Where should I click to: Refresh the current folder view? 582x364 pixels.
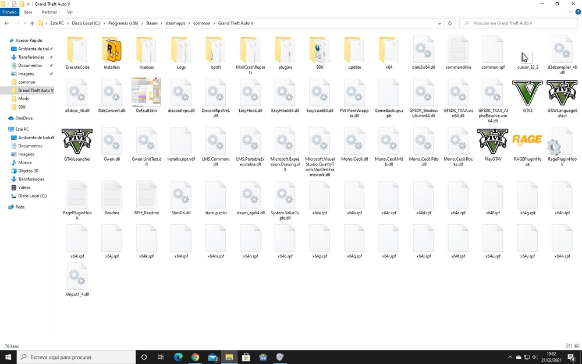point(450,23)
